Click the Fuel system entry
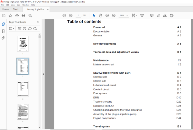The height and width of the screenshot is (130, 193). click(x=100, y=93)
